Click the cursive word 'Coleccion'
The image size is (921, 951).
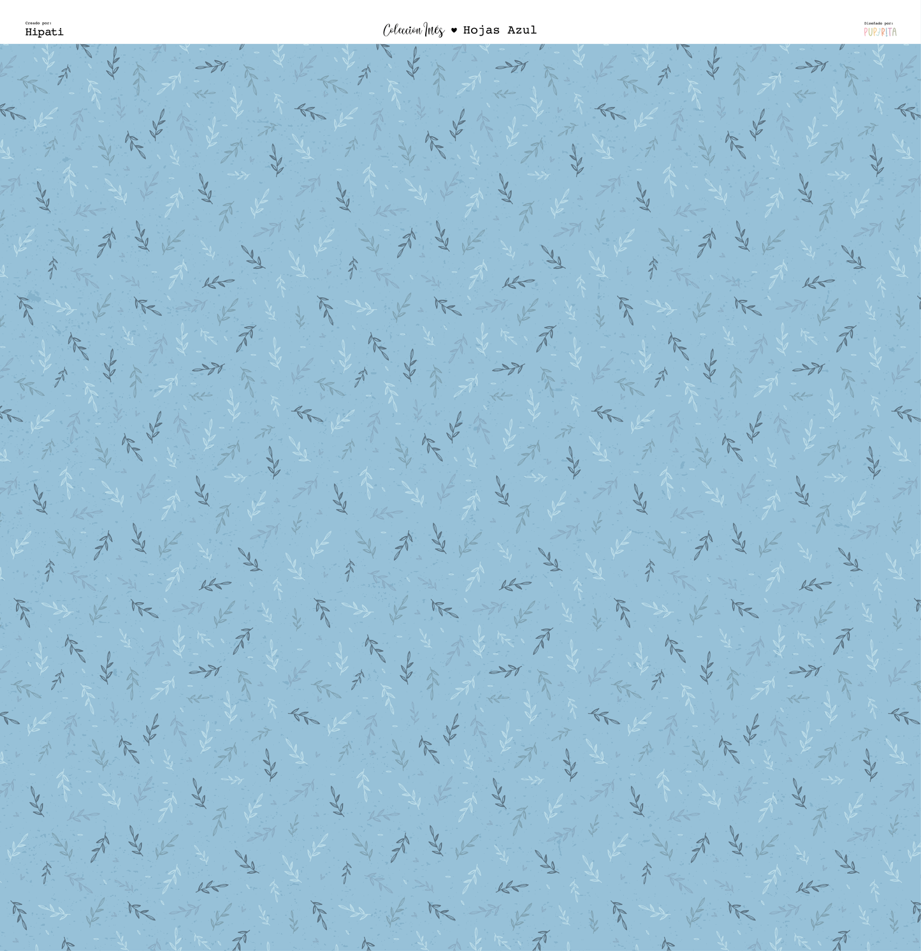coord(402,30)
